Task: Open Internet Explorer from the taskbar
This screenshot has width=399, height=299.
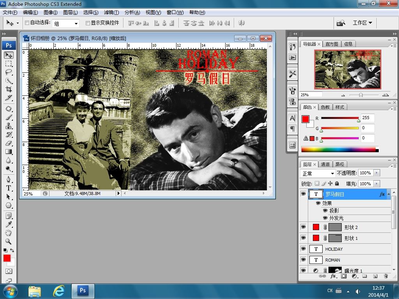Action: coord(58,291)
